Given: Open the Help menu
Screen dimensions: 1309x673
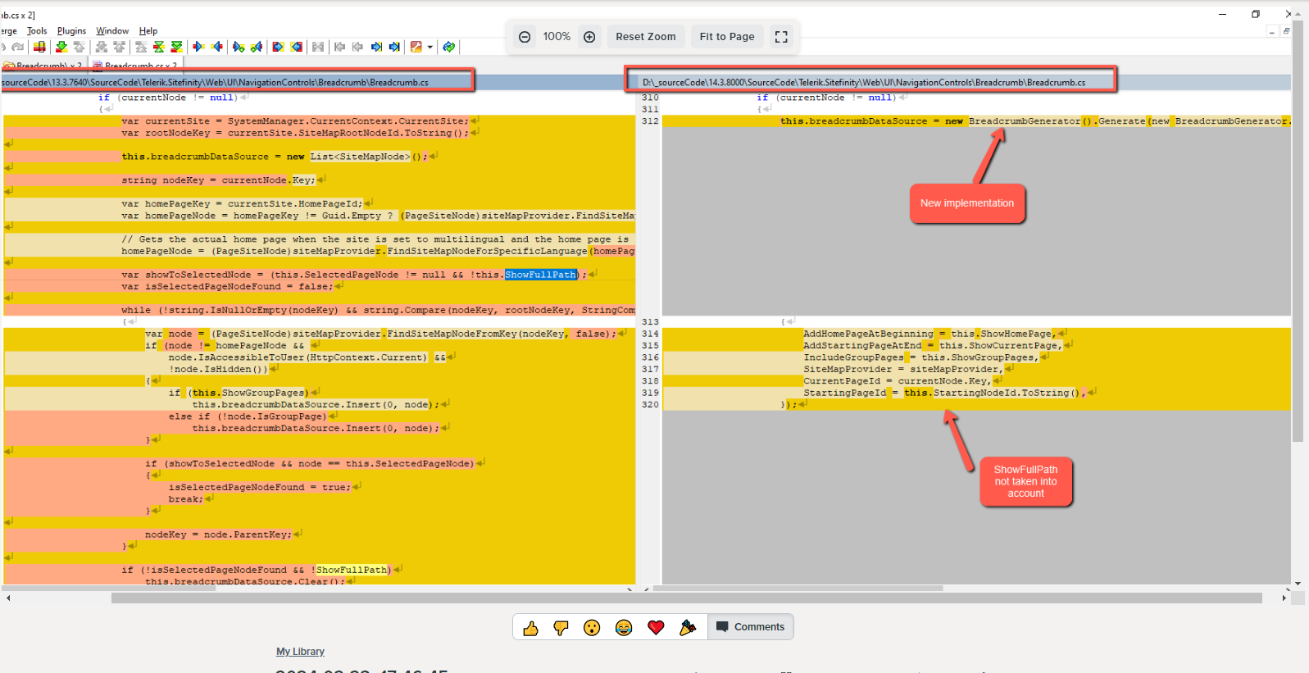Looking at the screenshot, I should (x=148, y=31).
